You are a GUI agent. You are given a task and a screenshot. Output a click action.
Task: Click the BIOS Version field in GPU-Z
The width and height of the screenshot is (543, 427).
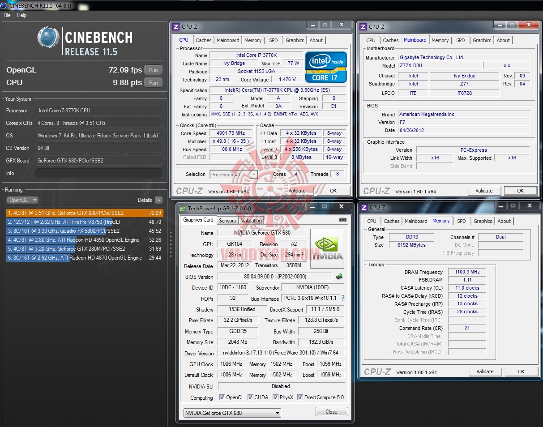pyautogui.click(x=275, y=277)
